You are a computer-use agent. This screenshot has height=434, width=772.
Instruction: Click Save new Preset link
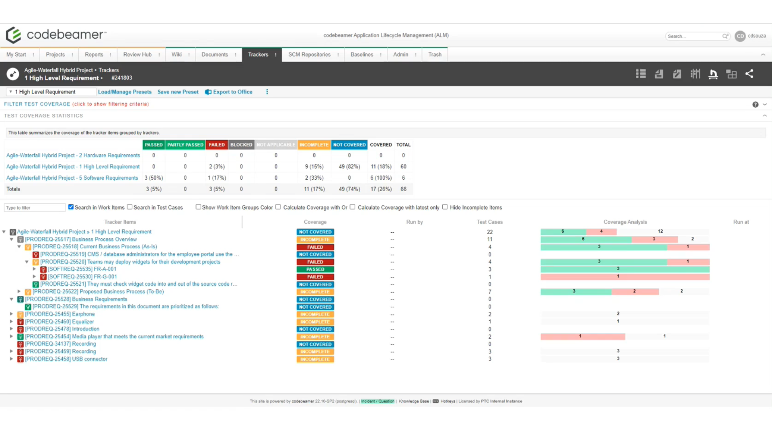click(x=178, y=92)
